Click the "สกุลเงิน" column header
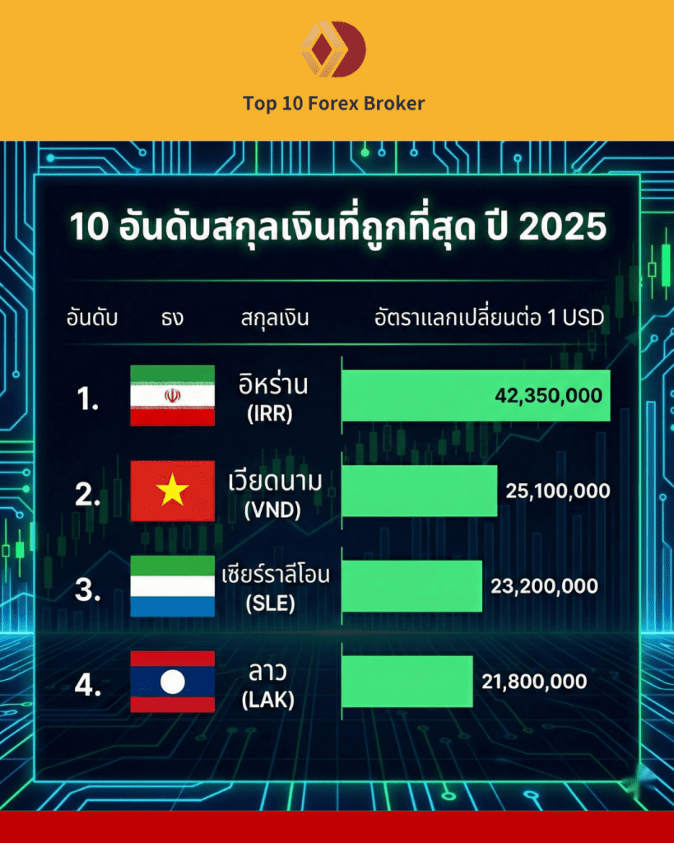The height and width of the screenshot is (843, 674). click(x=276, y=318)
